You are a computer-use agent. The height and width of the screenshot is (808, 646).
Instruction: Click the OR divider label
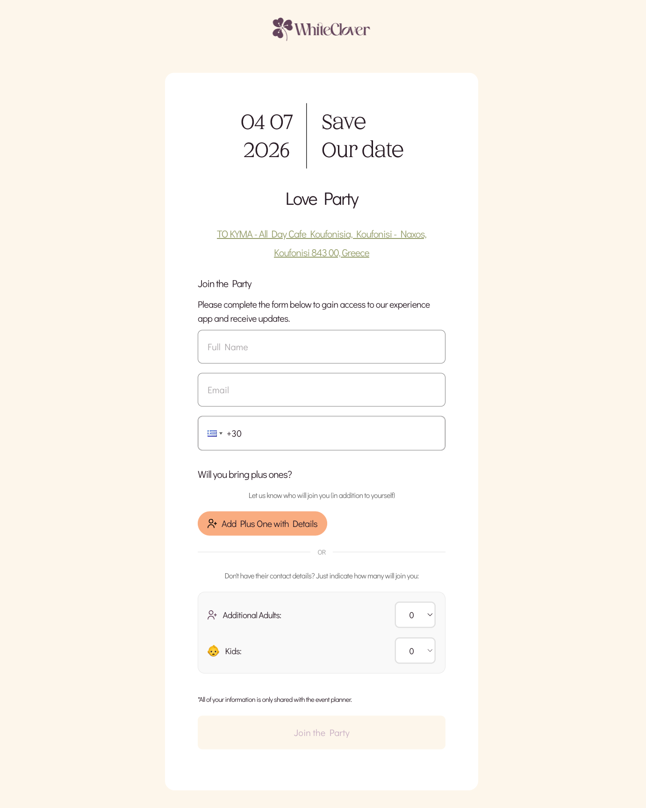click(321, 552)
